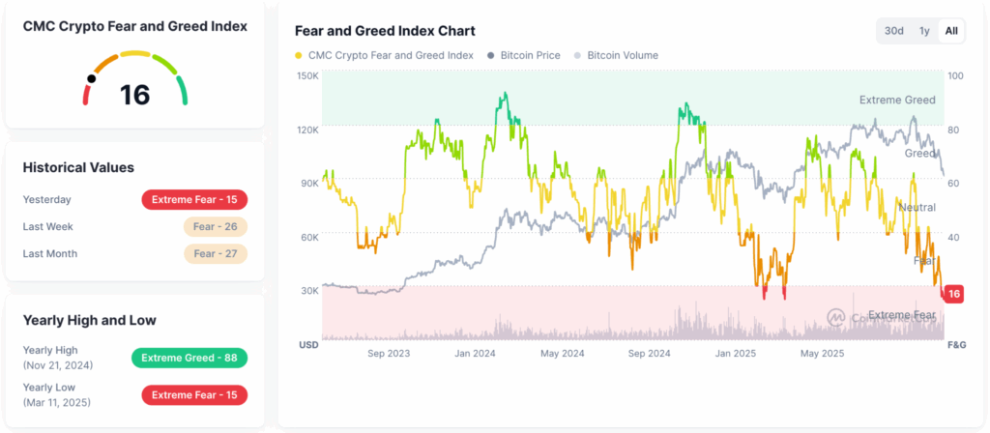Click the Jan 2024 label on time axis
The height and width of the screenshot is (433, 990).
(x=475, y=354)
